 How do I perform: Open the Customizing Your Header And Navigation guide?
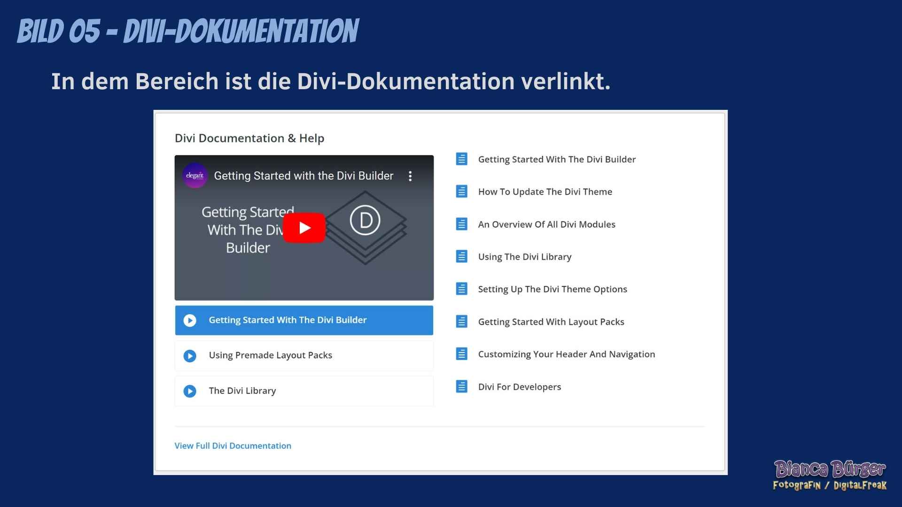[567, 353]
